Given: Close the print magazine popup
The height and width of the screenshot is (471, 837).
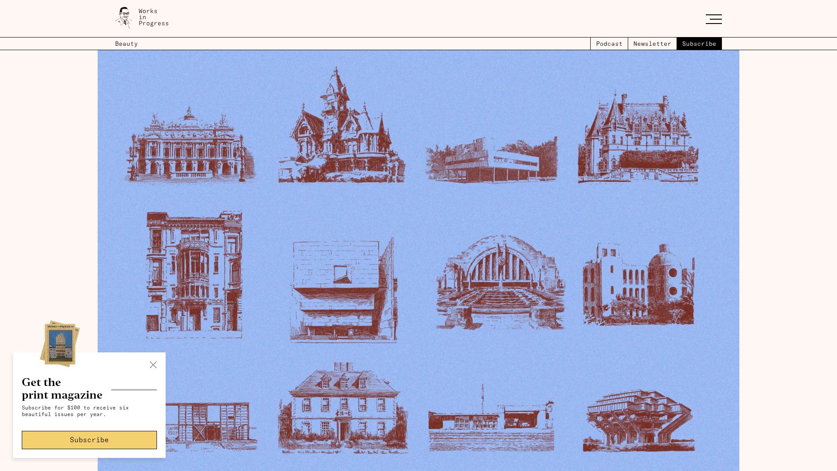Looking at the screenshot, I should tap(153, 365).
